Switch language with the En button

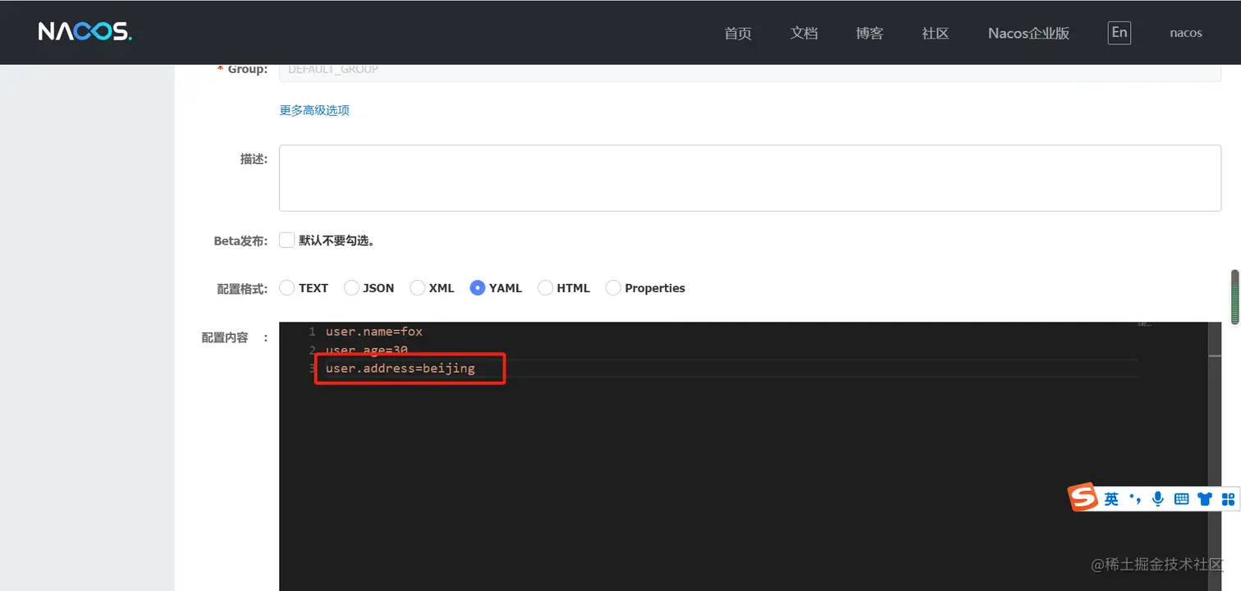click(x=1119, y=33)
